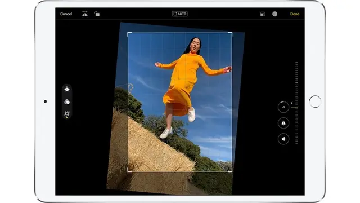The image size is (360, 203).
Task: Click the iPad home button
Action: click(315, 101)
